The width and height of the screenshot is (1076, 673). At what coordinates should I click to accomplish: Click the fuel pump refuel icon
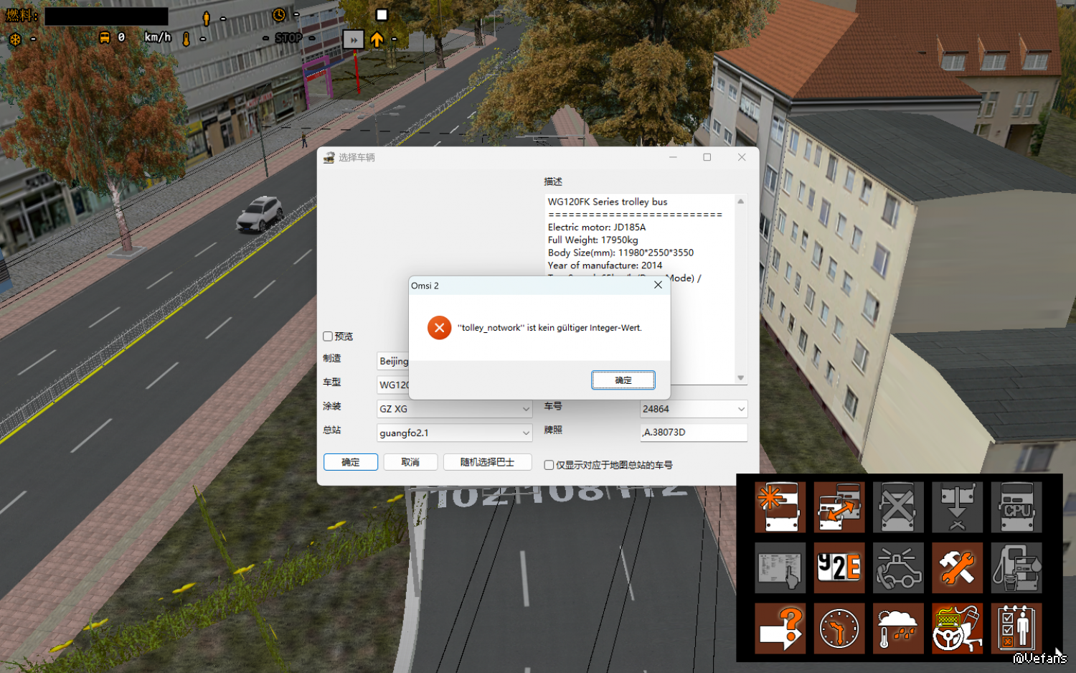click(1016, 568)
